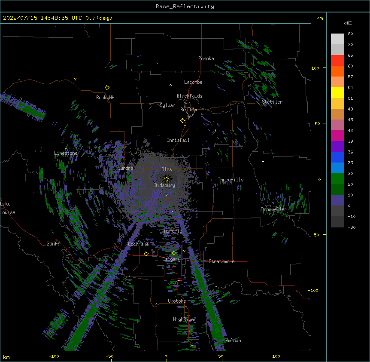Click the Sylvan label
Screen dimensions: 370x362
(167, 105)
